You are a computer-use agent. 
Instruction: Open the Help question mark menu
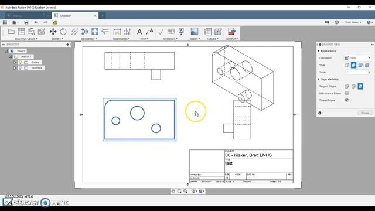pos(370,22)
